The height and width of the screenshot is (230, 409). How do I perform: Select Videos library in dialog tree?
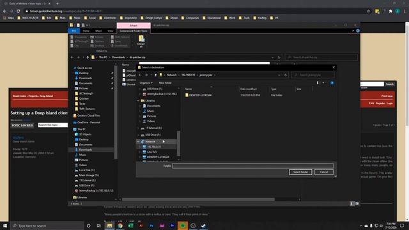click(x=151, y=121)
